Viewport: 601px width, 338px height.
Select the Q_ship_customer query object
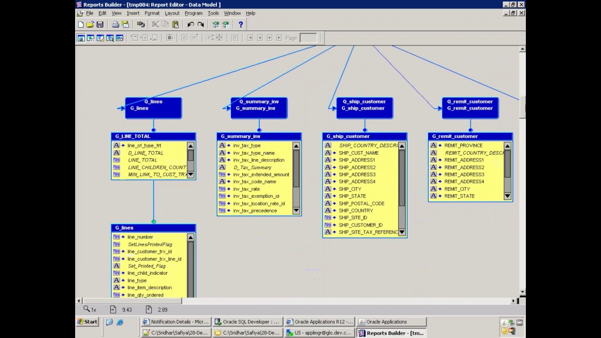(x=365, y=108)
